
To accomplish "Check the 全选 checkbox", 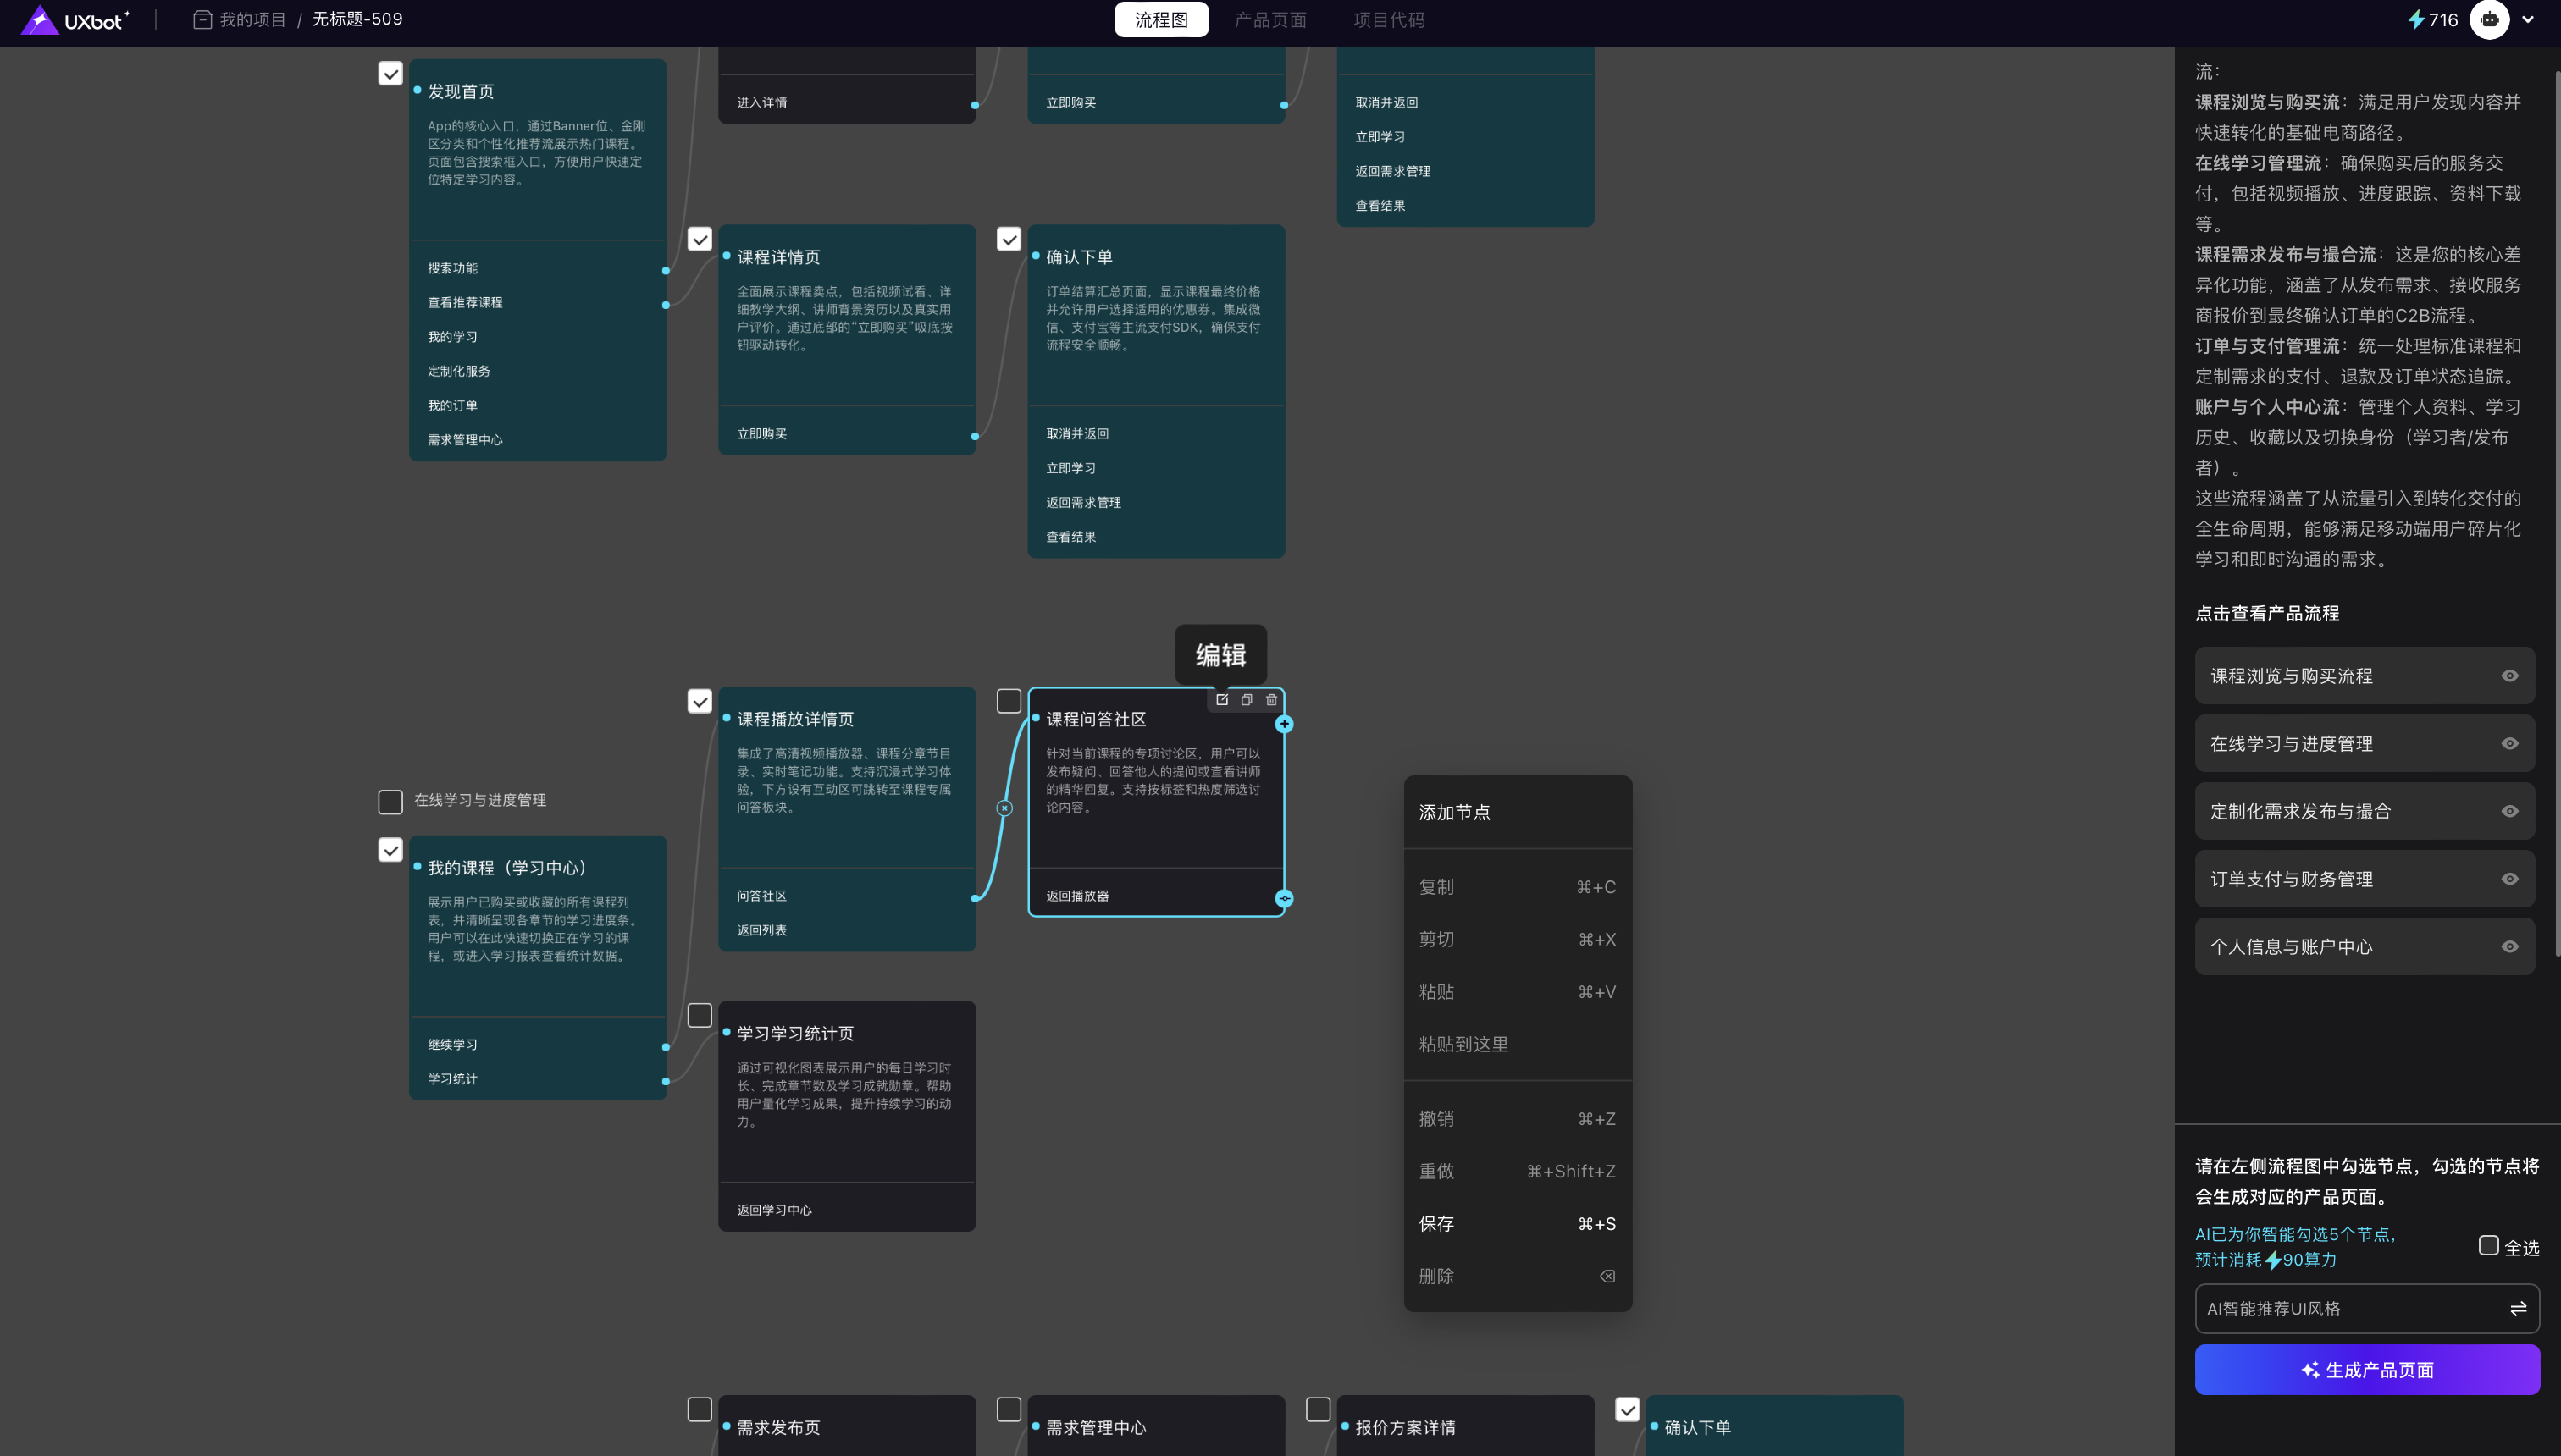I will tap(2488, 1245).
